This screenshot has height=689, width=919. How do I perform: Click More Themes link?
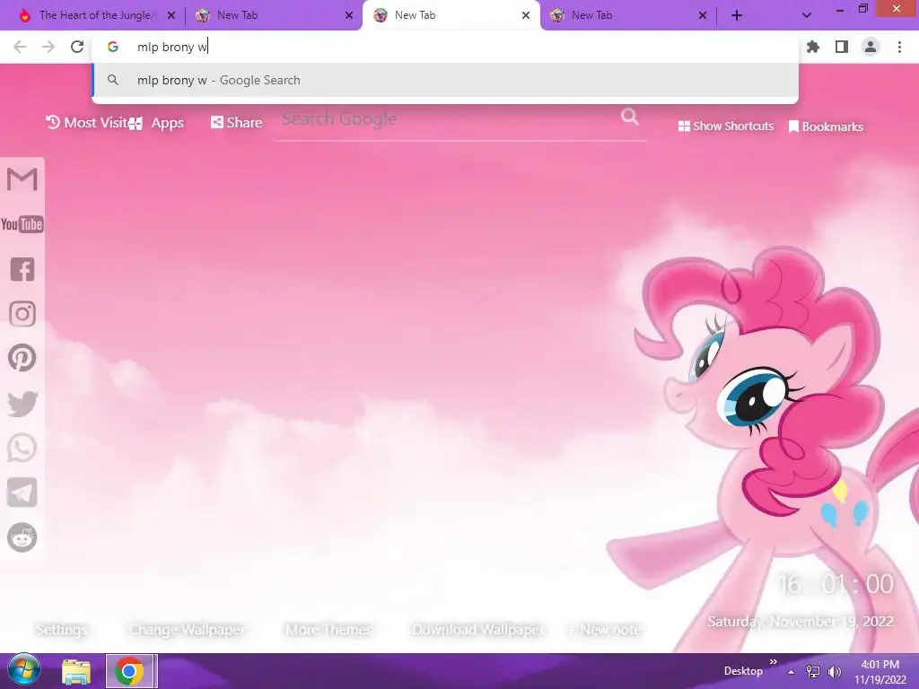coord(328,630)
